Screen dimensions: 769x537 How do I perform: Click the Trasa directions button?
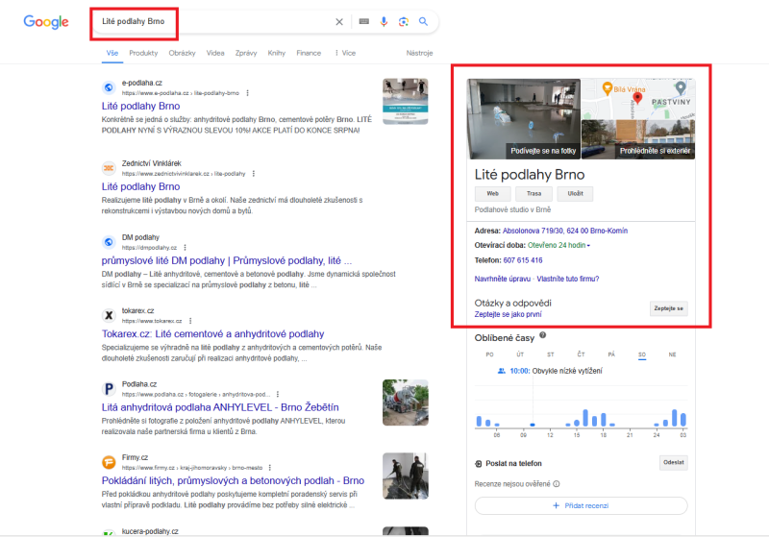(534, 193)
